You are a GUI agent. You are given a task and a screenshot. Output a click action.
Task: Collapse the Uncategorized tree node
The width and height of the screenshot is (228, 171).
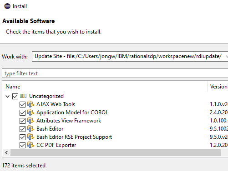tap(7, 96)
